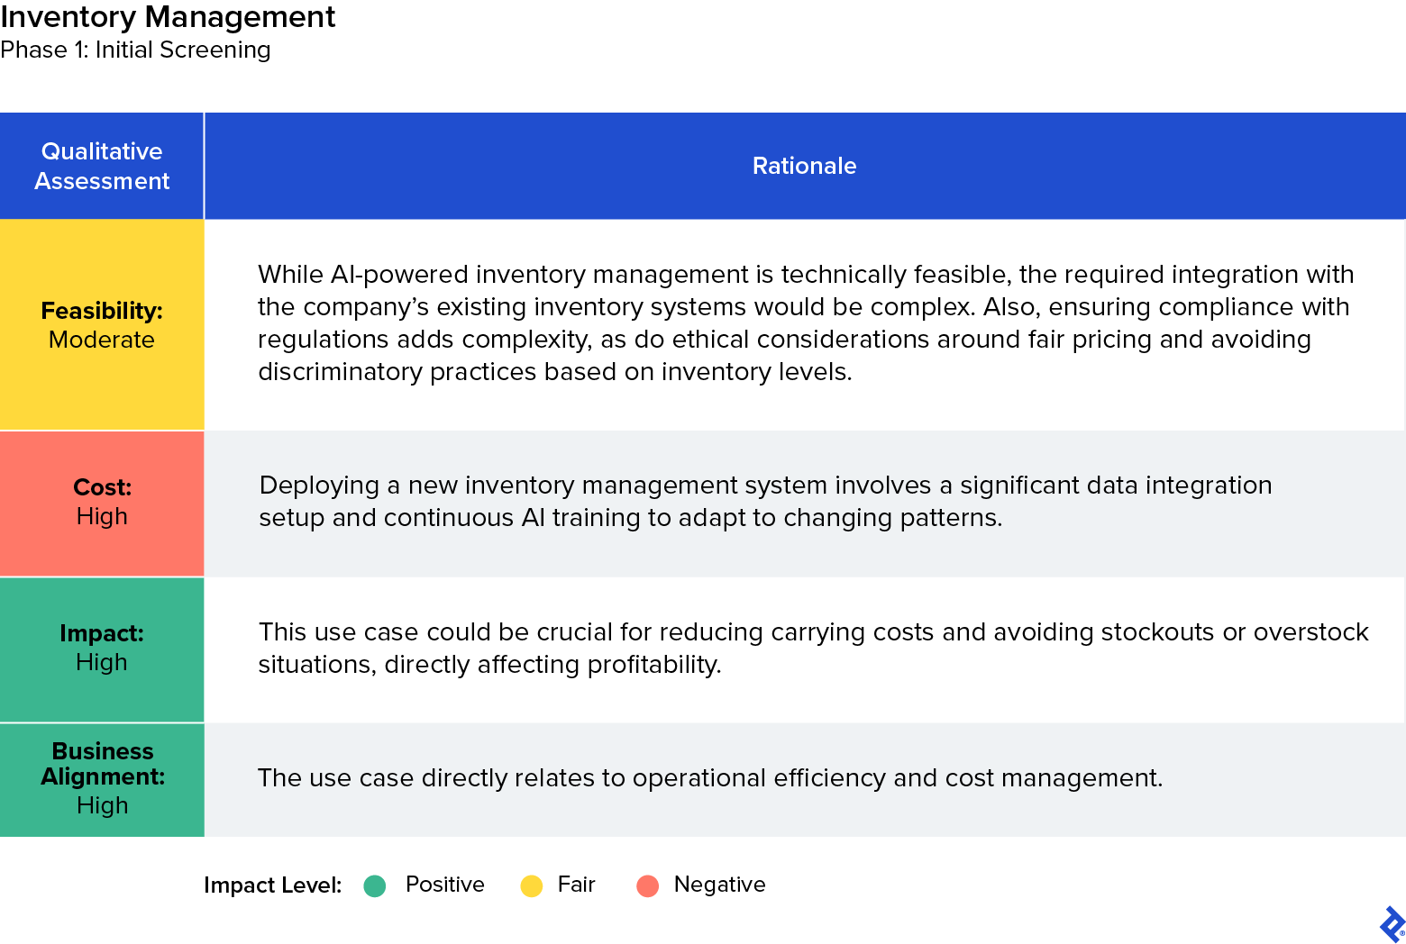Toggle the Negative impact level indicator
The height and width of the screenshot is (944, 1406).
(647, 885)
